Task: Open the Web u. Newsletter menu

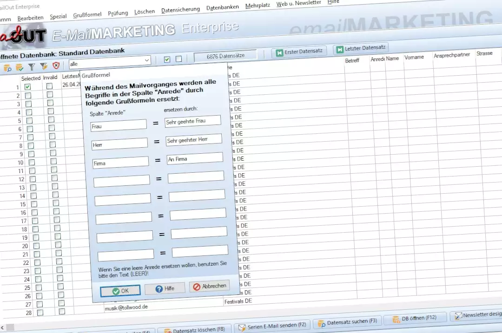Action: pos(298,3)
